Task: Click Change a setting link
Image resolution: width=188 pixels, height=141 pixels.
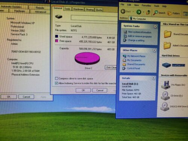Action: [x=136, y=40]
